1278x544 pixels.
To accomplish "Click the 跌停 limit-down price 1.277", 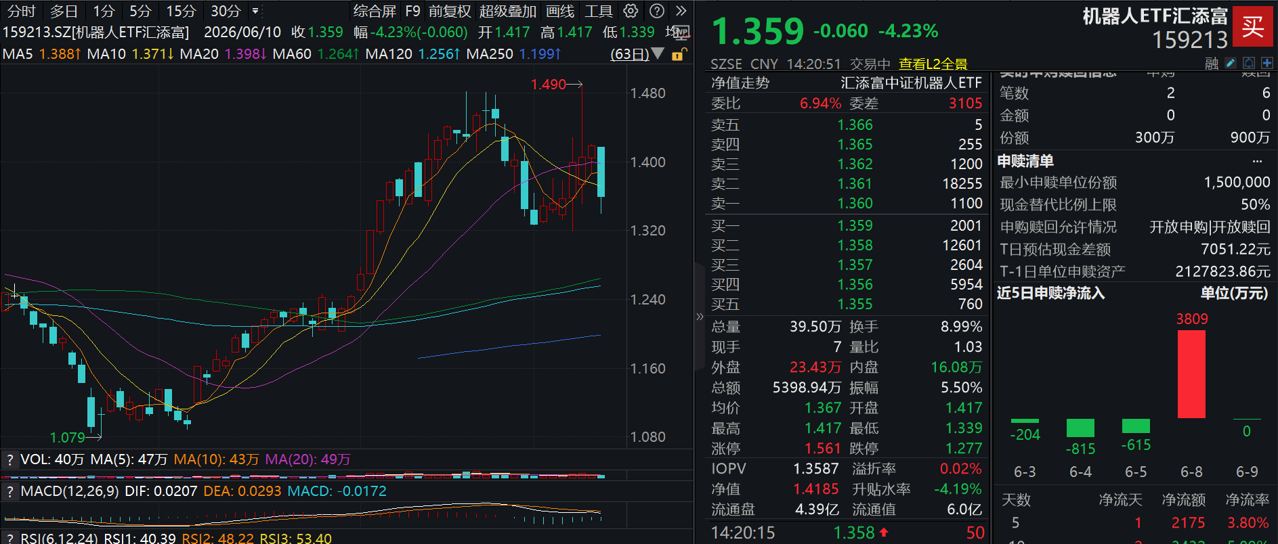I will point(964,449).
